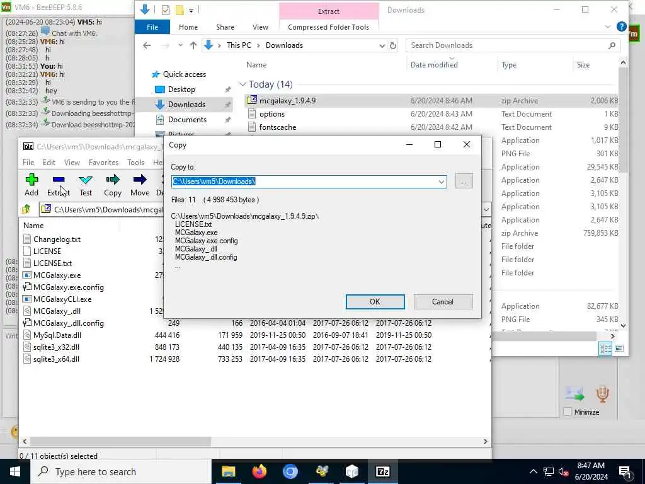Click the microphone icon in BeeBEEP

[x=603, y=394]
